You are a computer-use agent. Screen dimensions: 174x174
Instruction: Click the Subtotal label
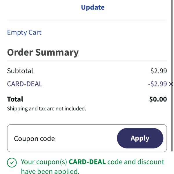(20, 71)
